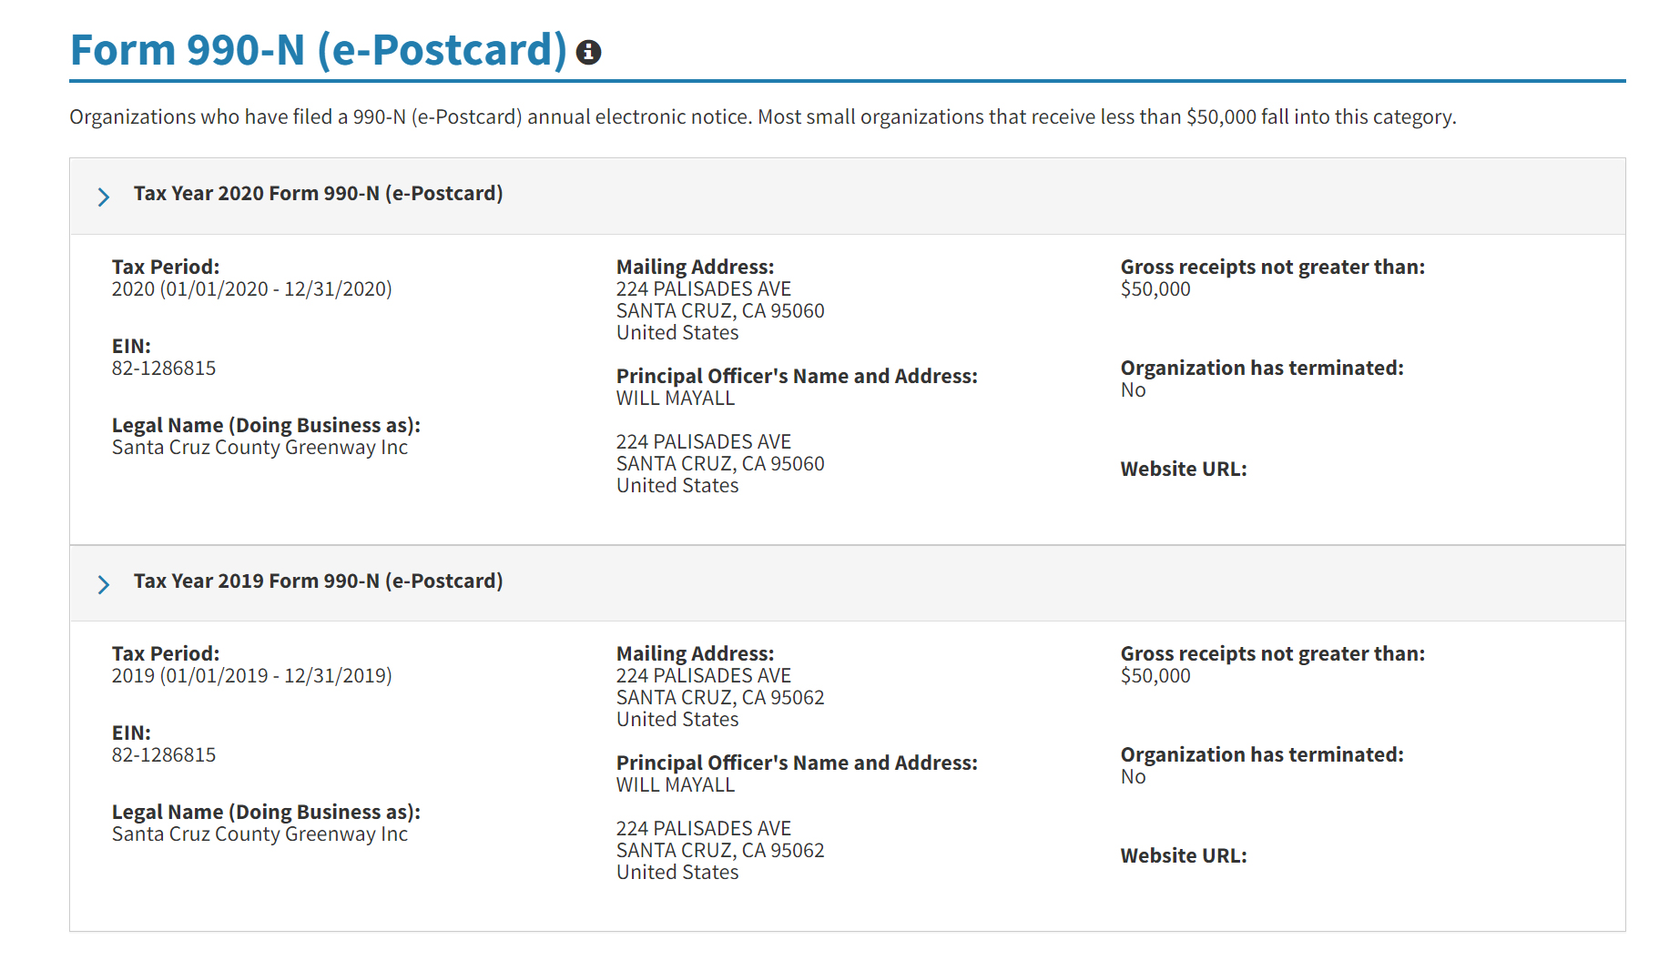This screenshot has height=960, width=1669.
Task: Click the 2019 tax period date range
Action: point(251,676)
